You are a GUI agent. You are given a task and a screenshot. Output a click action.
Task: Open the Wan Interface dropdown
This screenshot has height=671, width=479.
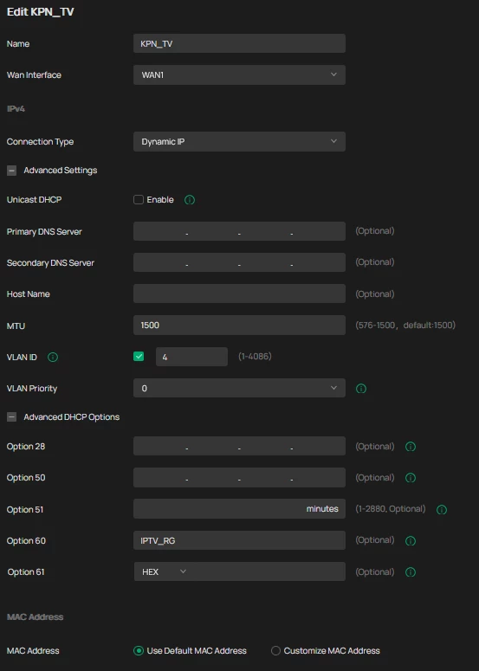(239, 74)
